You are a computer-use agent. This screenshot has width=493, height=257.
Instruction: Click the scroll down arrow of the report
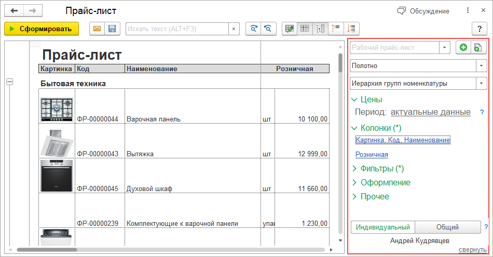340,240
